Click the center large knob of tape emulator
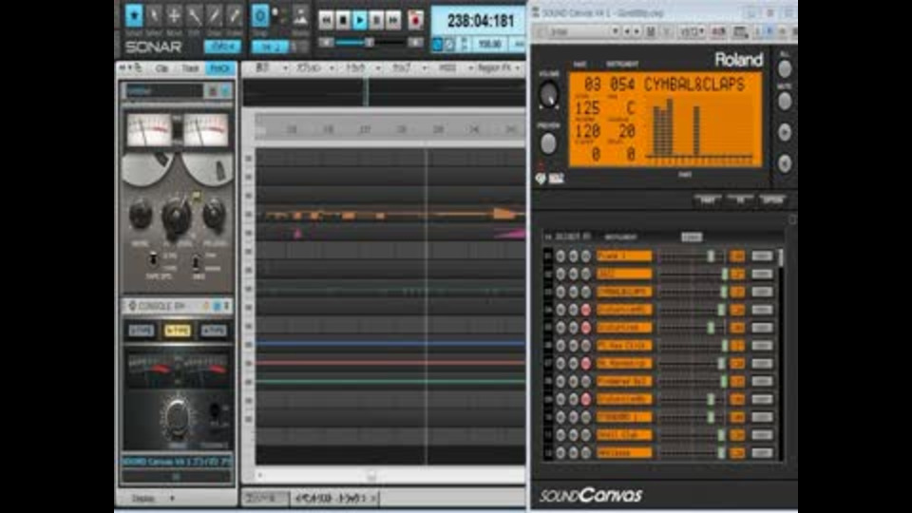 click(x=177, y=218)
